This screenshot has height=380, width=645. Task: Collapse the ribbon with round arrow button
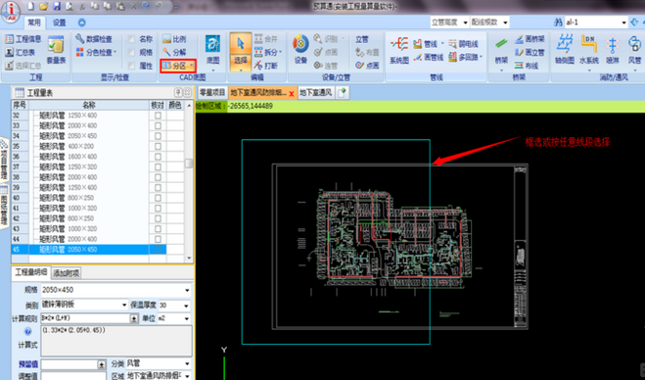pos(82,23)
